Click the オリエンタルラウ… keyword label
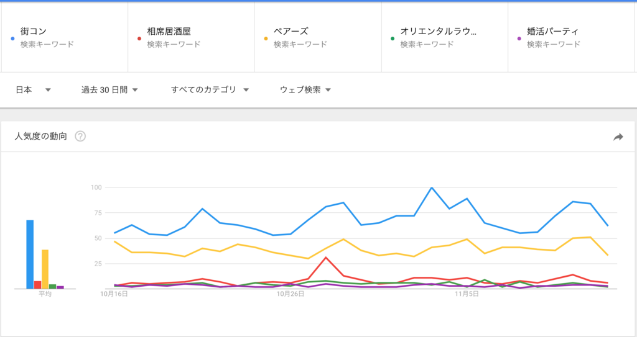Image resolution: width=637 pixels, height=337 pixels. click(439, 31)
